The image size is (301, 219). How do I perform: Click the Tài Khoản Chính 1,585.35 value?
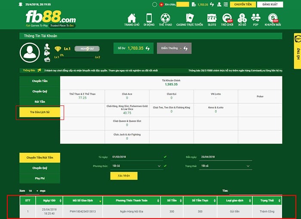[171, 84]
